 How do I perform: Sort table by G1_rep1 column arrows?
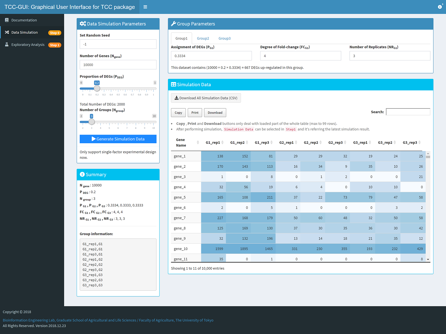(x=222, y=142)
